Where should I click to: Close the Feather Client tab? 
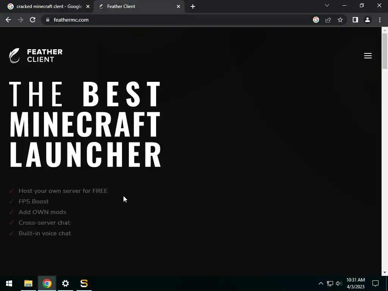[178, 6]
